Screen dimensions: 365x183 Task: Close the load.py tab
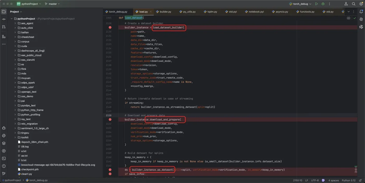point(151,12)
